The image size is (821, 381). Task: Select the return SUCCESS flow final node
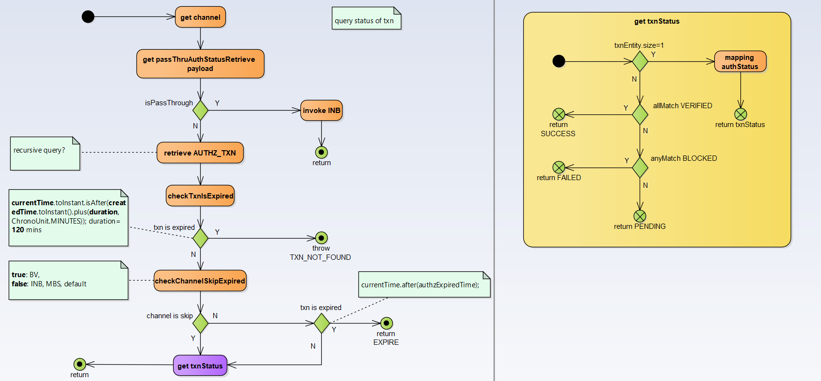pos(559,114)
